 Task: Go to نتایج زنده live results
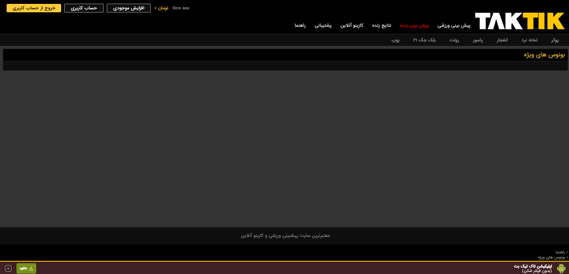point(381,25)
